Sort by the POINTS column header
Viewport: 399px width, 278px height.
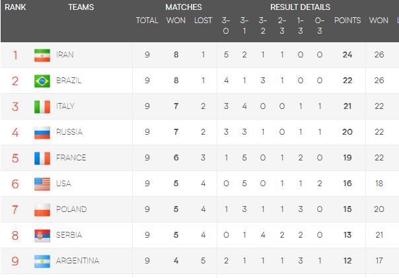coord(347,20)
